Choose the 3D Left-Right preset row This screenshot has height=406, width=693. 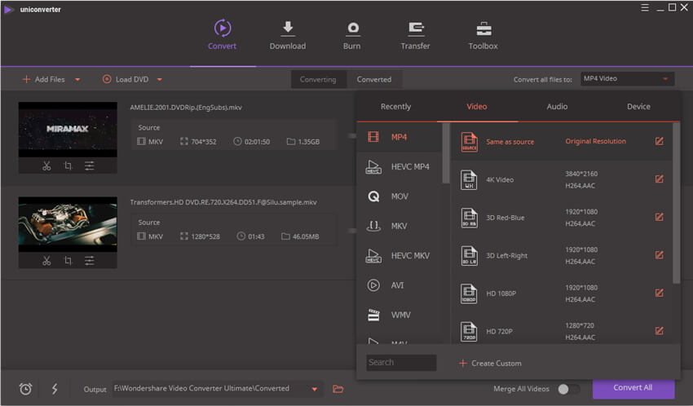tap(561, 255)
